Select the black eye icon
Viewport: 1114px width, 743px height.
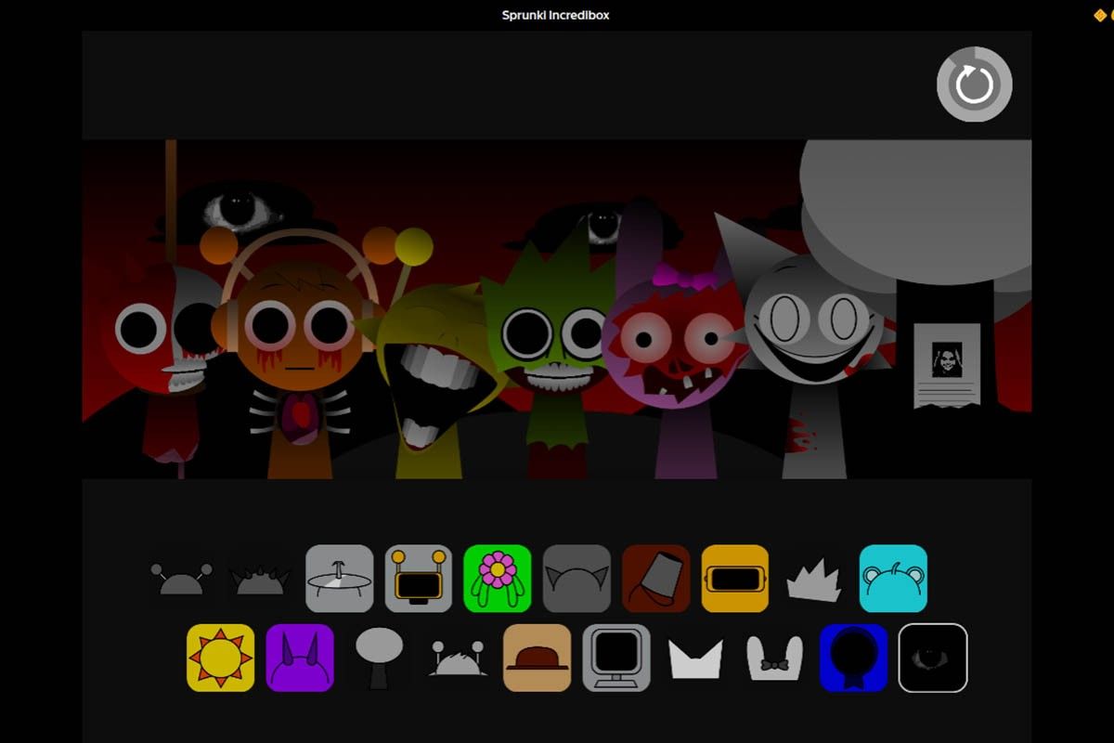(x=933, y=658)
